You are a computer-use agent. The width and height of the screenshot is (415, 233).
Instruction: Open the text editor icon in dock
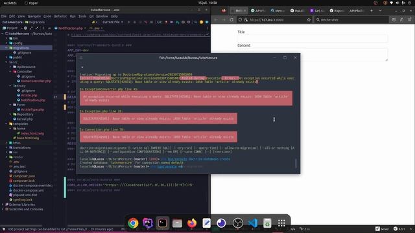206,223
